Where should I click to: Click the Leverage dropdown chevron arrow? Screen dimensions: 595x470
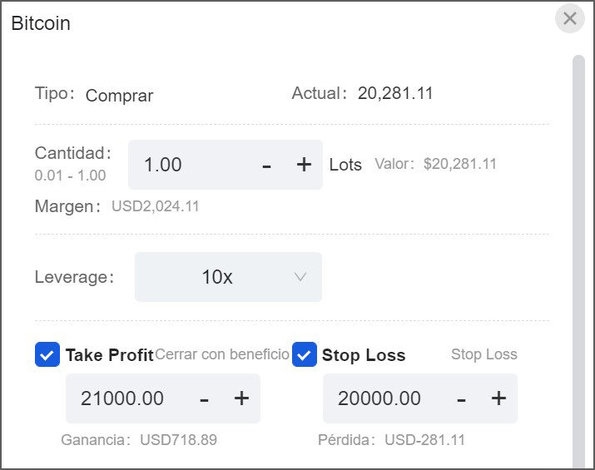(300, 277)
